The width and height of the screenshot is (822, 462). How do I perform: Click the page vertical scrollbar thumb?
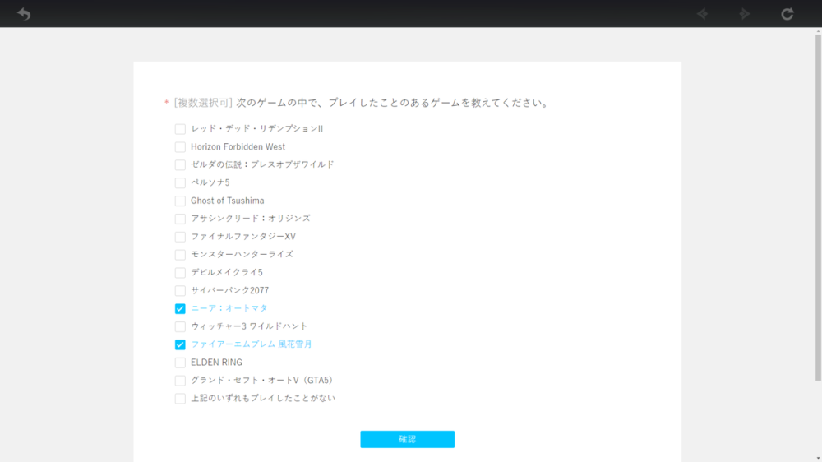click(x=818, y=207)
